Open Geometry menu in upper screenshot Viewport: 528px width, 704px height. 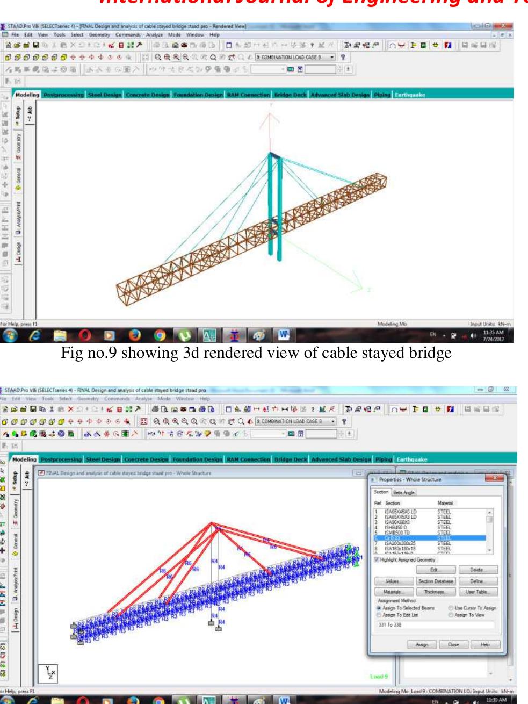click(99, 34)
